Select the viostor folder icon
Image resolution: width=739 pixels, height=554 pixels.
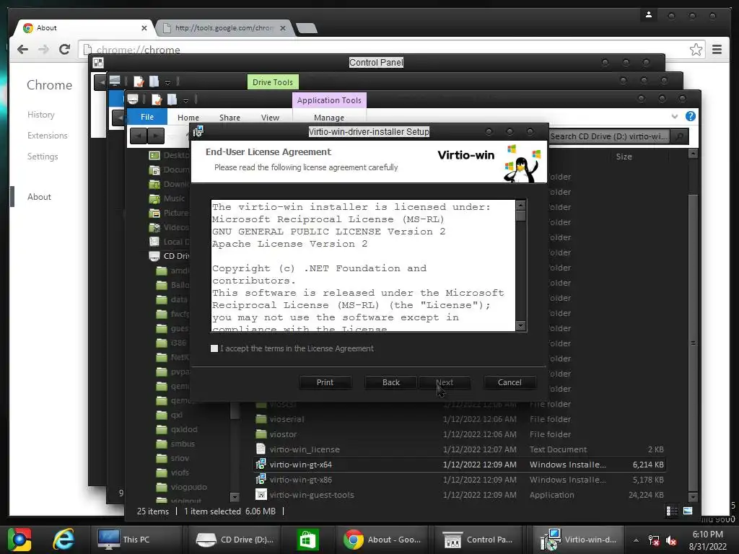tap(261, 434)
